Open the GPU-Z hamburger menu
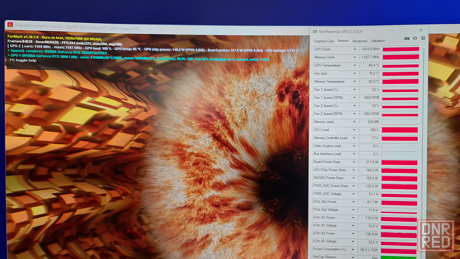This screenshot has width=460, height=259. point(423,38)
